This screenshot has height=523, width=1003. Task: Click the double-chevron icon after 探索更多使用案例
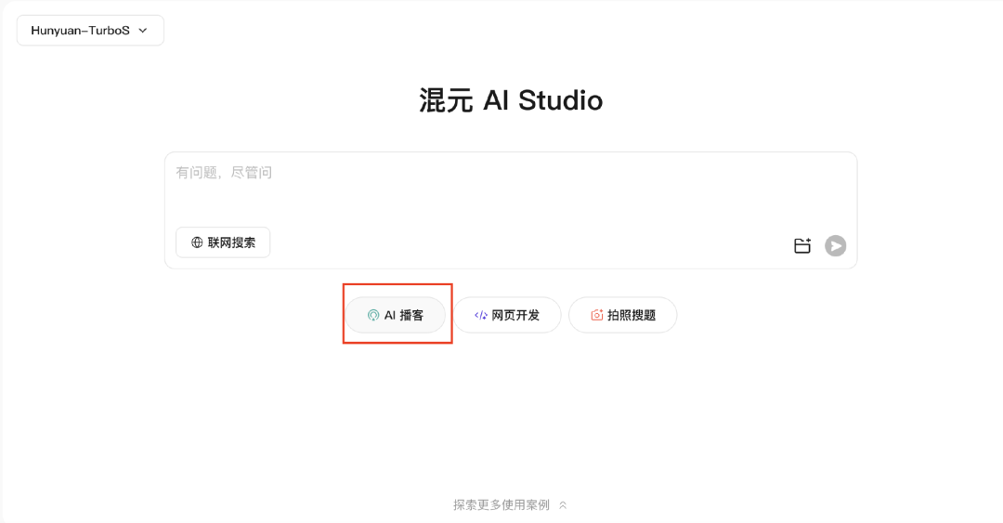point(563,505)
